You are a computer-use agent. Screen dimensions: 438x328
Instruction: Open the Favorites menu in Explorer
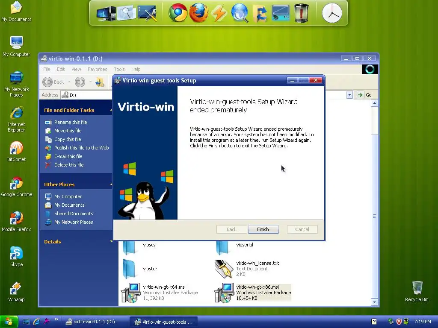tap(97, 69)
